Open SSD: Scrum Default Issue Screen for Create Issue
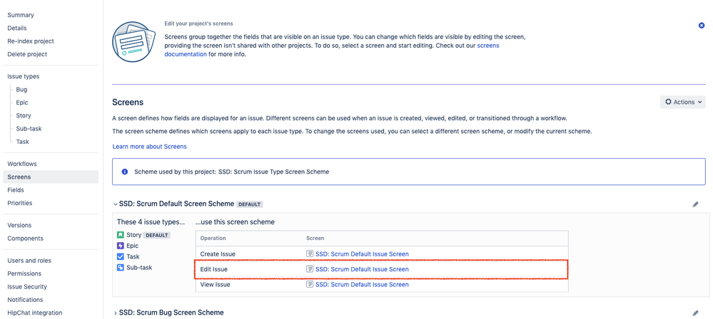Image resolution: width=713 pixels, height=319 pixels. 362,254
